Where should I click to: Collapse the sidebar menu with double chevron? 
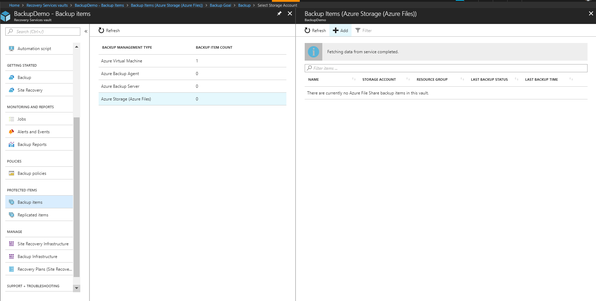86,31
